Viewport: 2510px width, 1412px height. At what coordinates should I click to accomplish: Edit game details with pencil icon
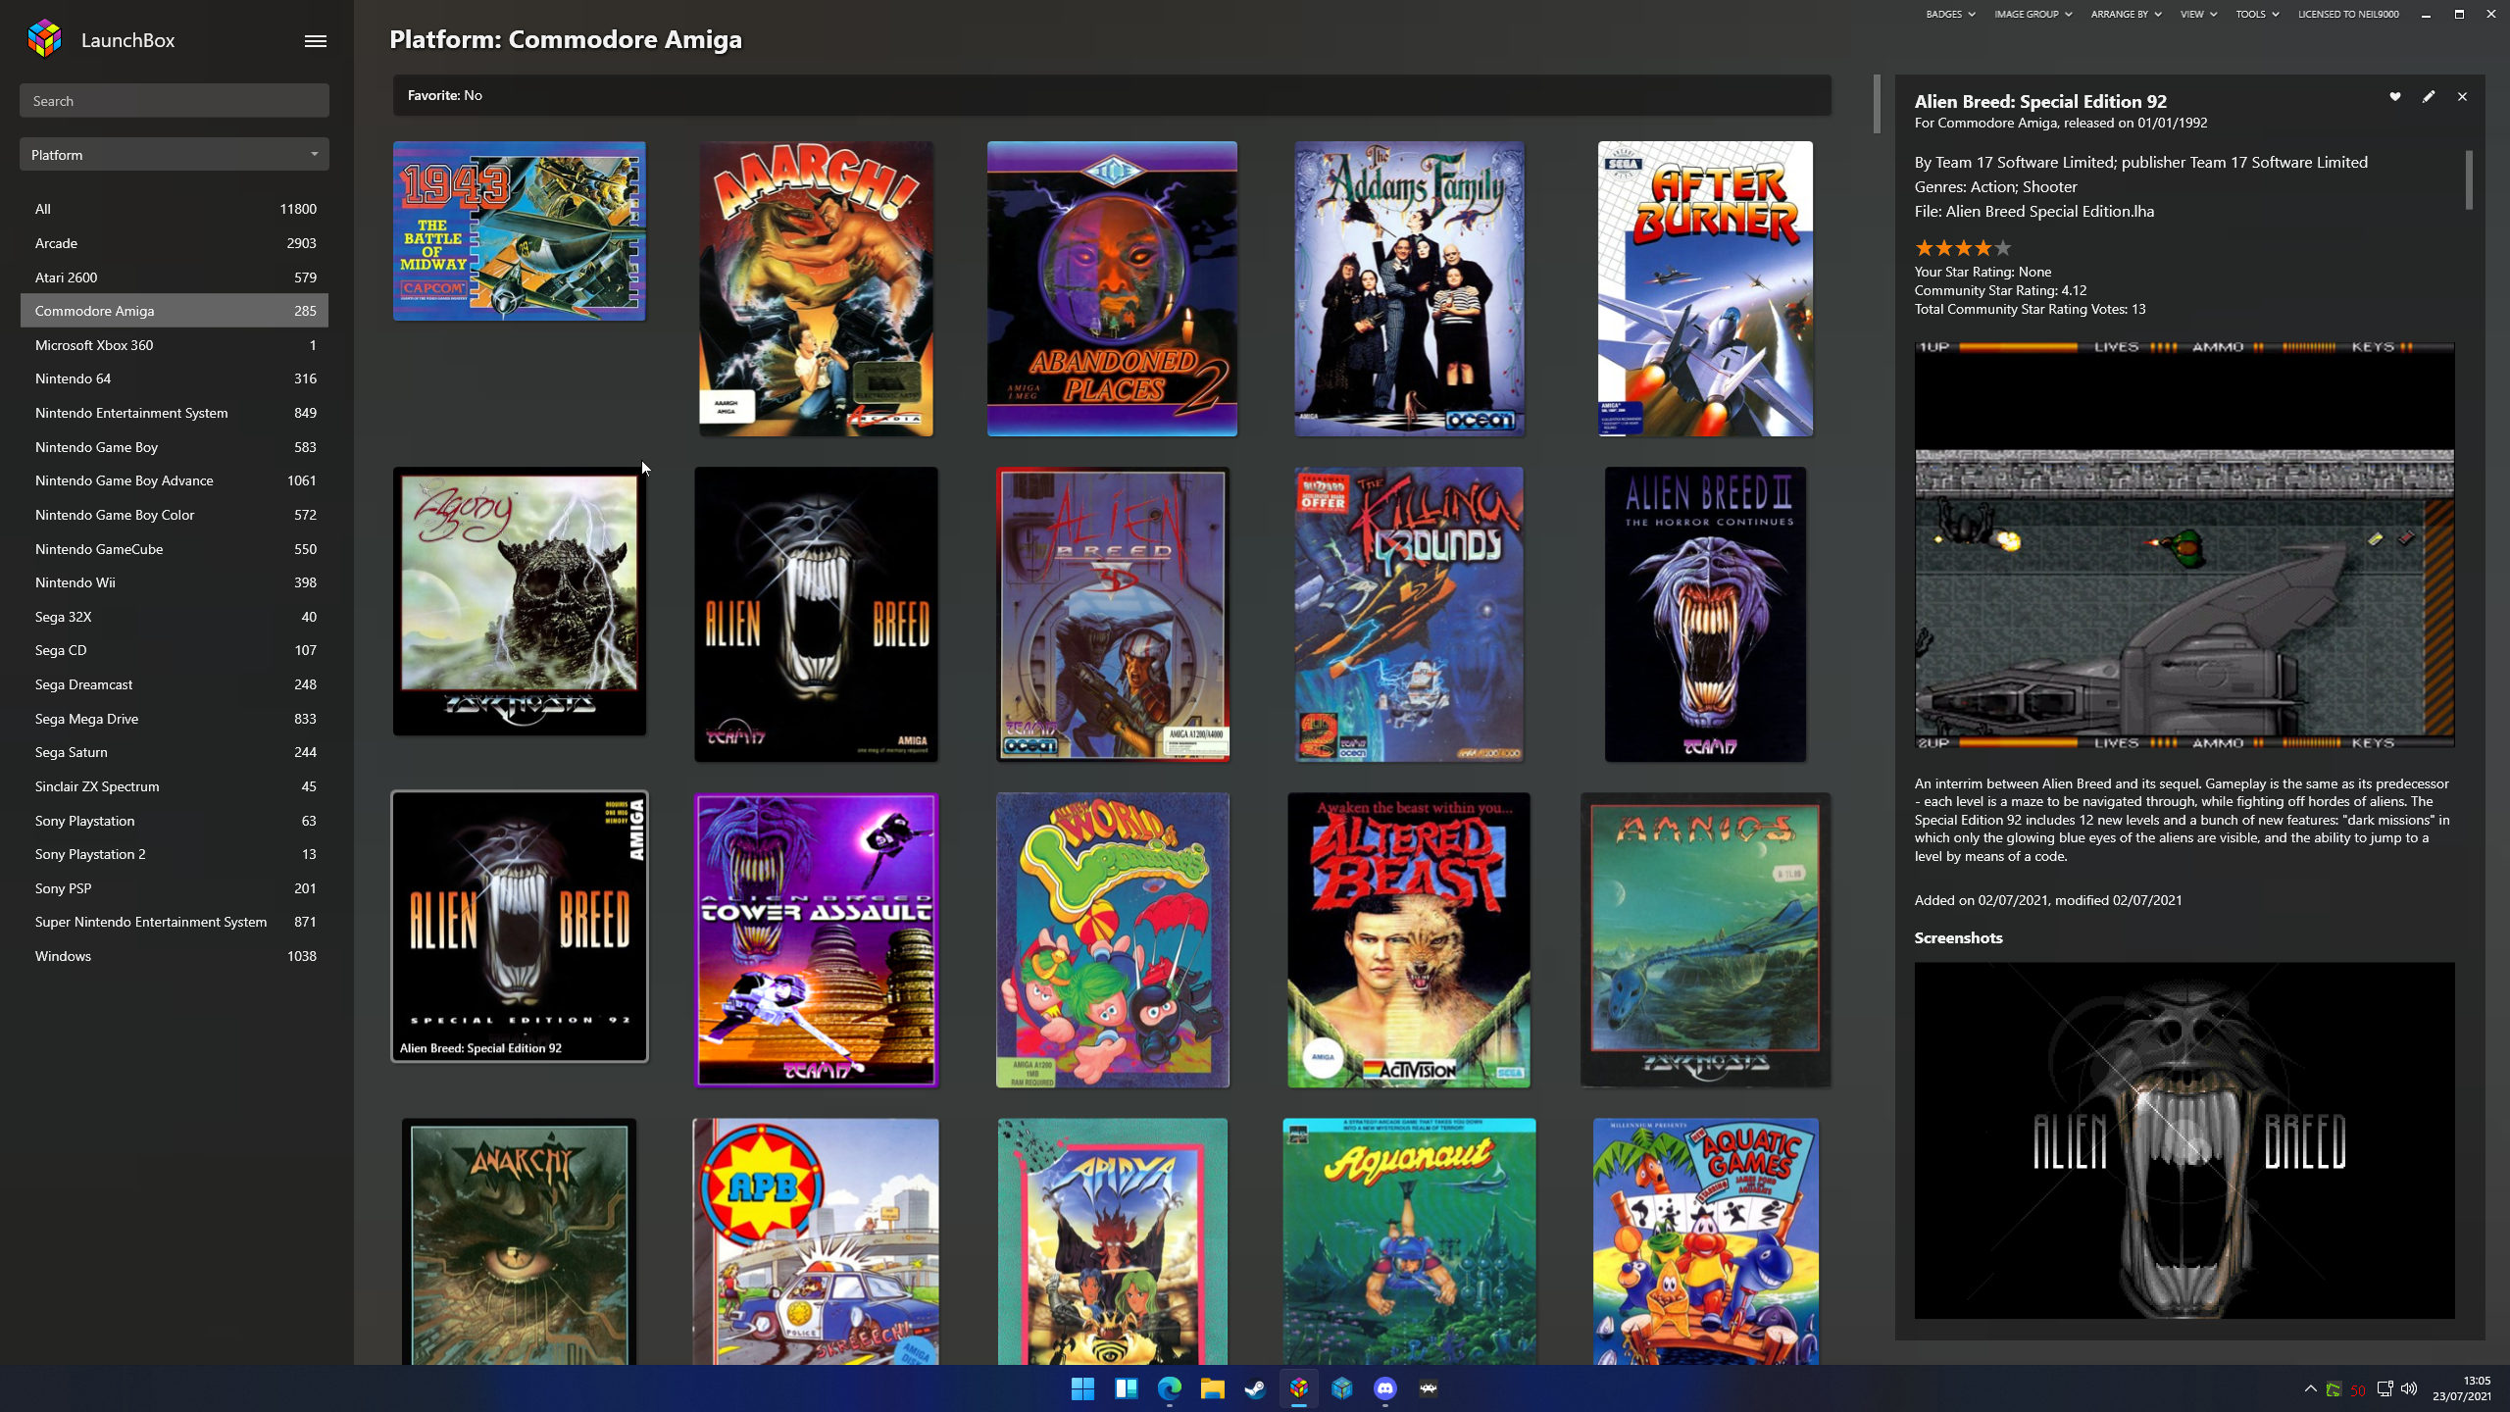(x=2428, y=96)
